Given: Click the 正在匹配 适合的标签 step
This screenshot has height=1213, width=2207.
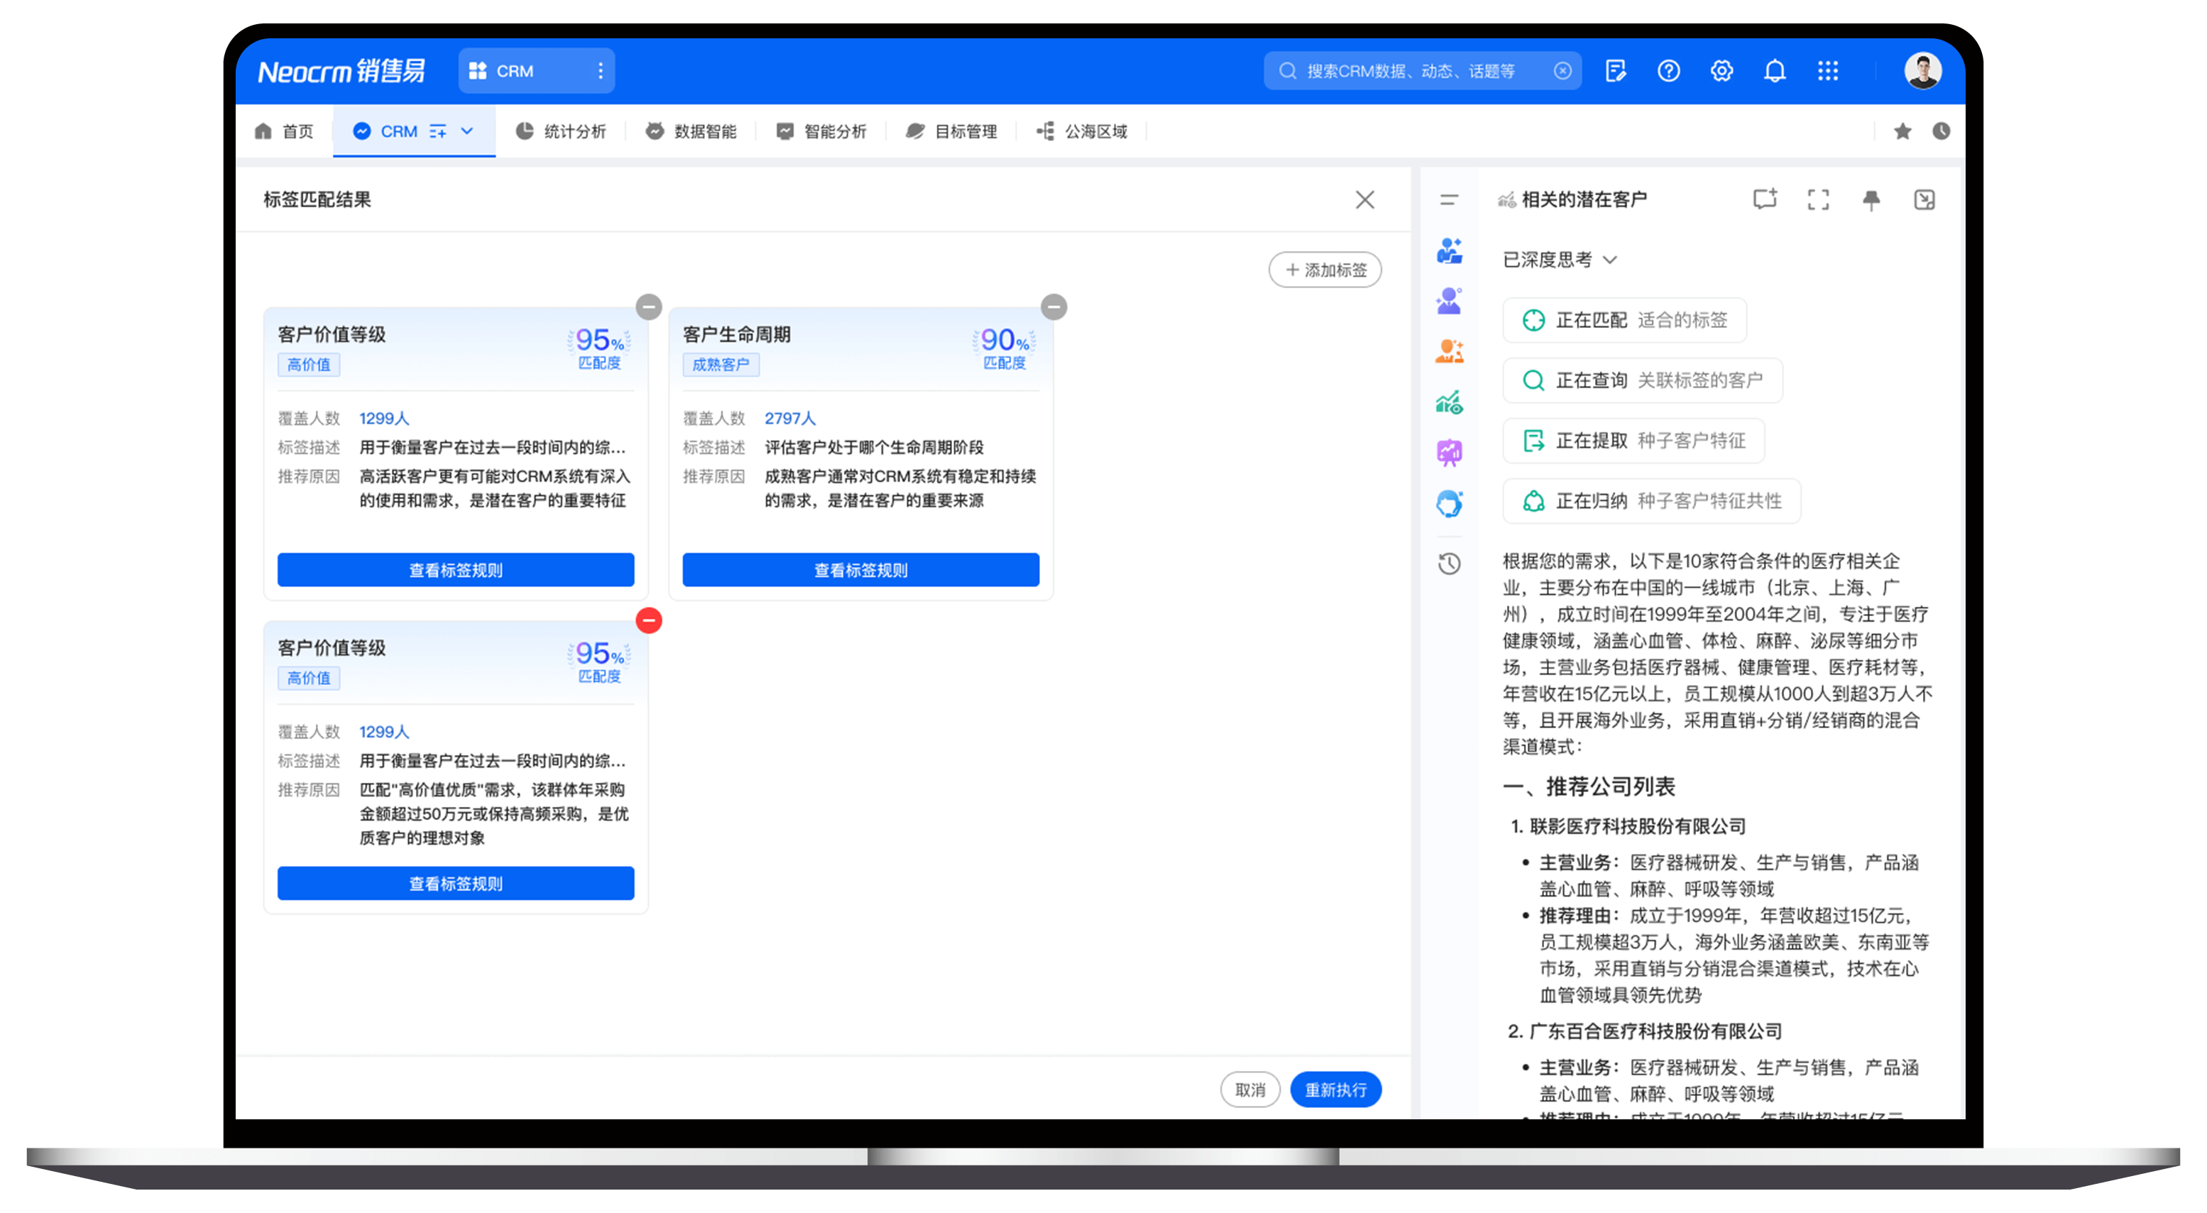Looking at the screenshot, I should 1623,319.
